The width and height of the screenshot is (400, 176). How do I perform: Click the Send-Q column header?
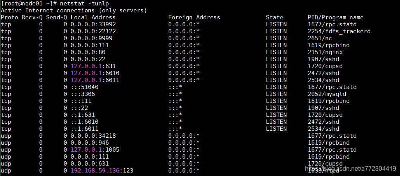coord(56,17)
